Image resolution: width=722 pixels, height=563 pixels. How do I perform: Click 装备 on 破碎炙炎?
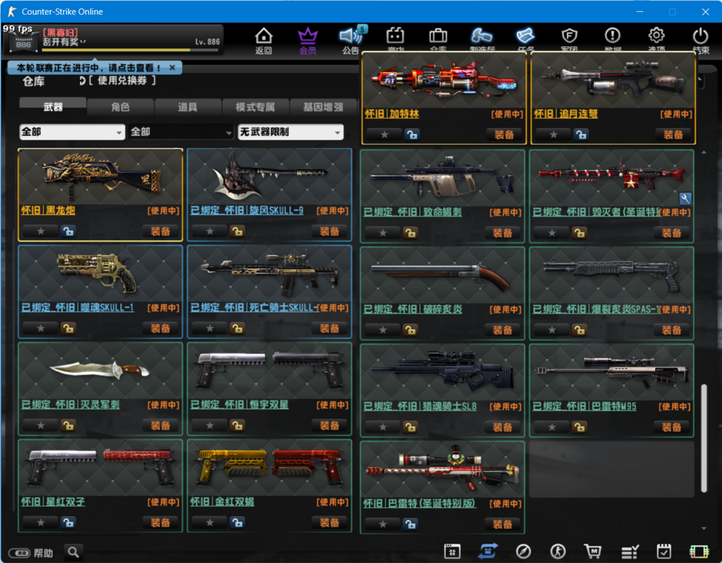click(502, 330)
